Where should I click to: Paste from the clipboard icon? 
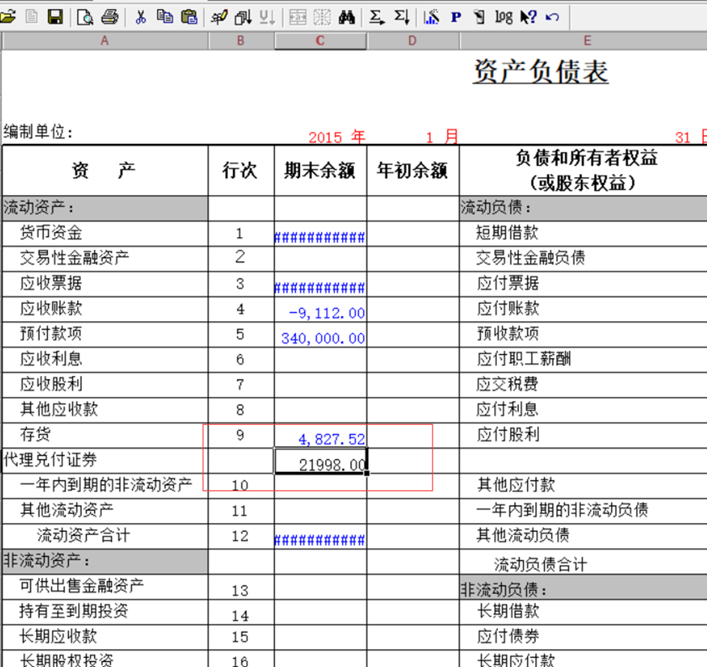point(189,17)
